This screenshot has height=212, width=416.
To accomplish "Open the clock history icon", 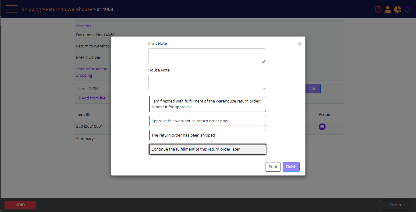I will click(378, 9).
